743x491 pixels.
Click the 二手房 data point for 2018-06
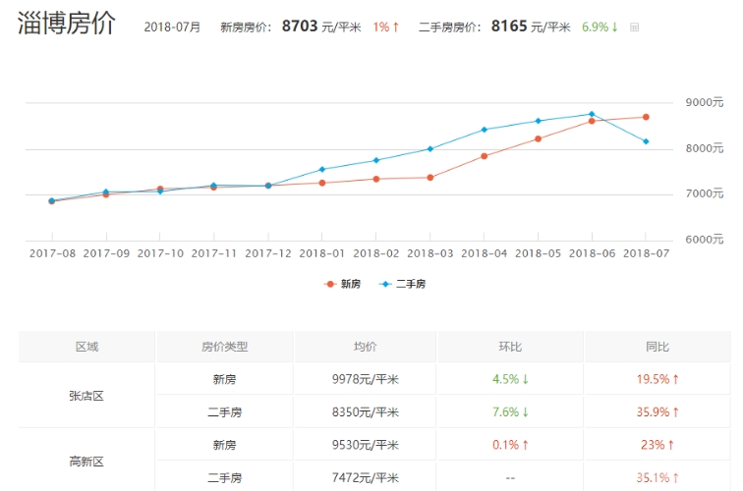[x=592, y=114]
